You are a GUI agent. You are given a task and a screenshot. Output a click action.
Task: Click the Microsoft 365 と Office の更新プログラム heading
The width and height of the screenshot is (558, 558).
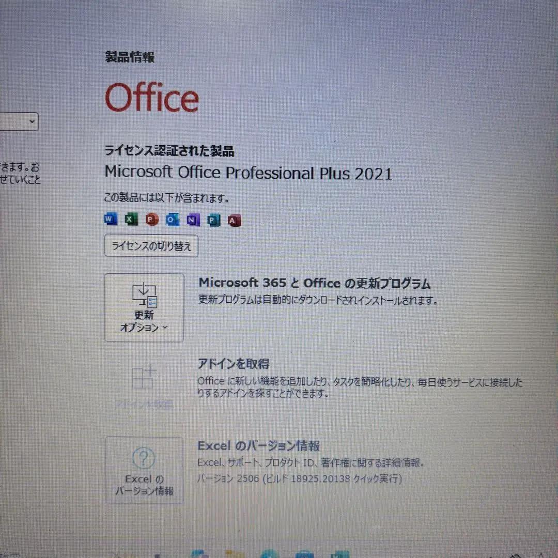(x=315, y=283)
